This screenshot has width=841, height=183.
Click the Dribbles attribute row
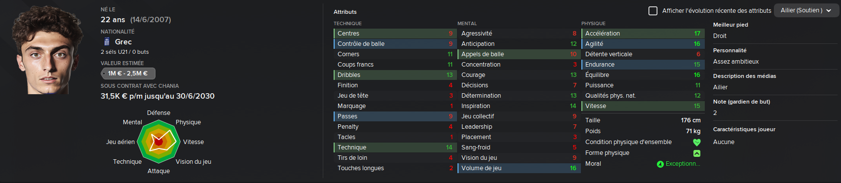[x=395, y=75]
